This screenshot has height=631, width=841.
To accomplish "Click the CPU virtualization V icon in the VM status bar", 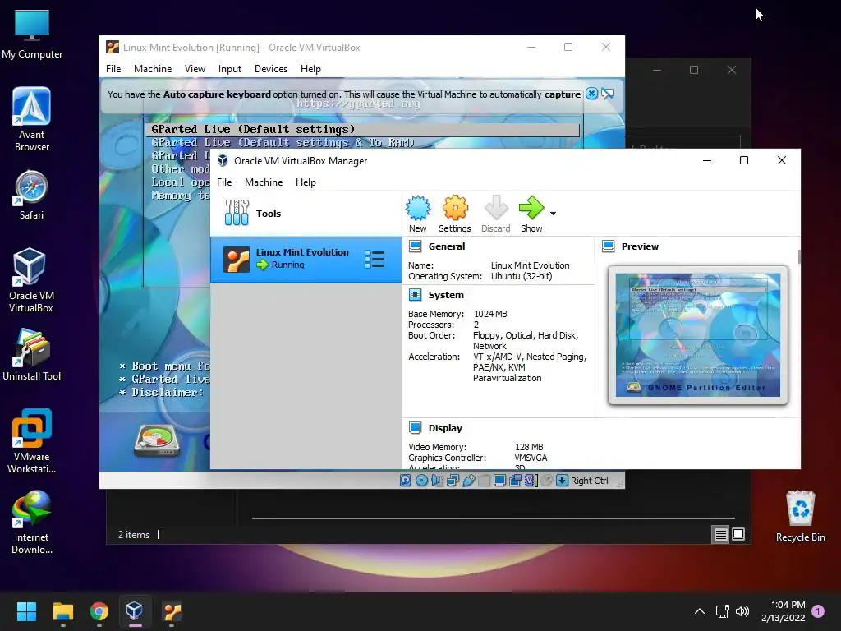I will [x=531, y=481].
